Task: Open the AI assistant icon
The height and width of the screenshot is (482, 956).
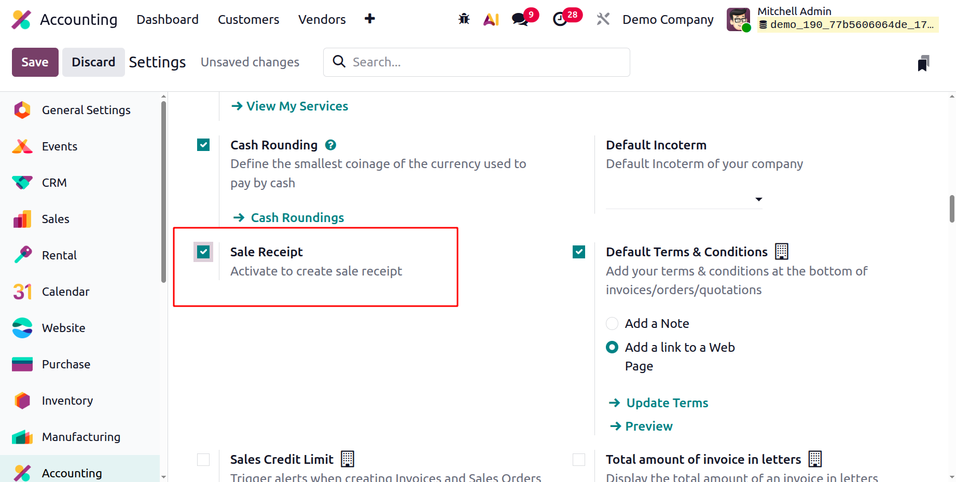Action: 491,19
